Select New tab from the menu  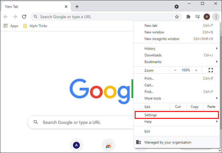(x=177, y=26)
